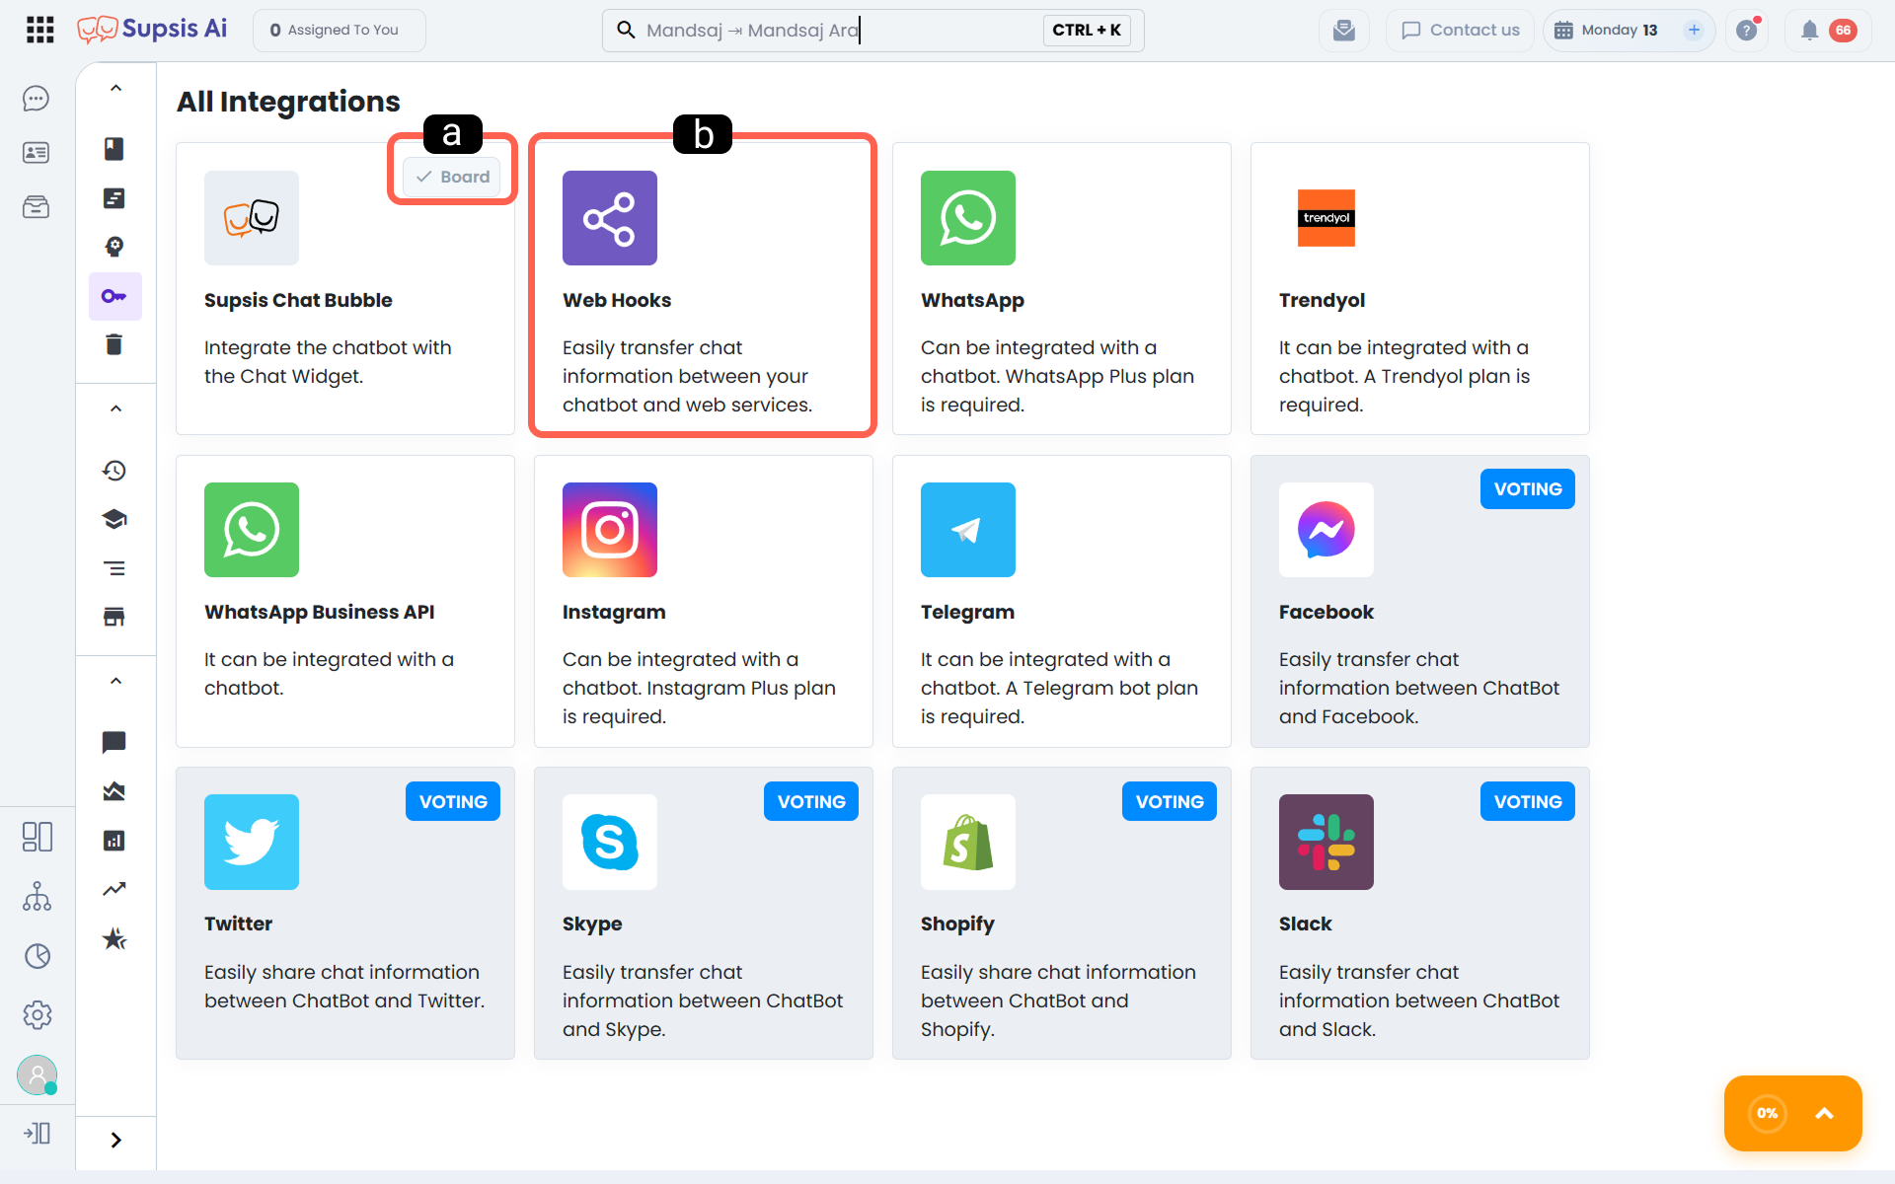Viewport: 1895px width, 1184px height.
Task: Click the plus icon beside Monday 13
Action: tap(1694, 31)
